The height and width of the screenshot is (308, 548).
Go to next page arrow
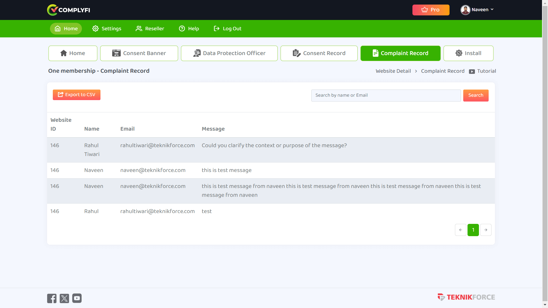click(x=485, y=230)
